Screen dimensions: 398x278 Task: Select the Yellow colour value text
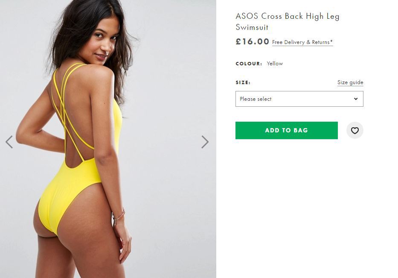(x=275, y=64)
